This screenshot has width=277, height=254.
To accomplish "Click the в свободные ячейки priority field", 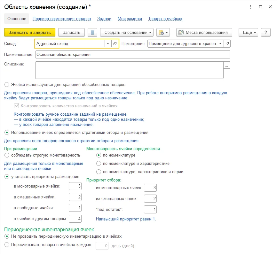I will click(75, 208).
